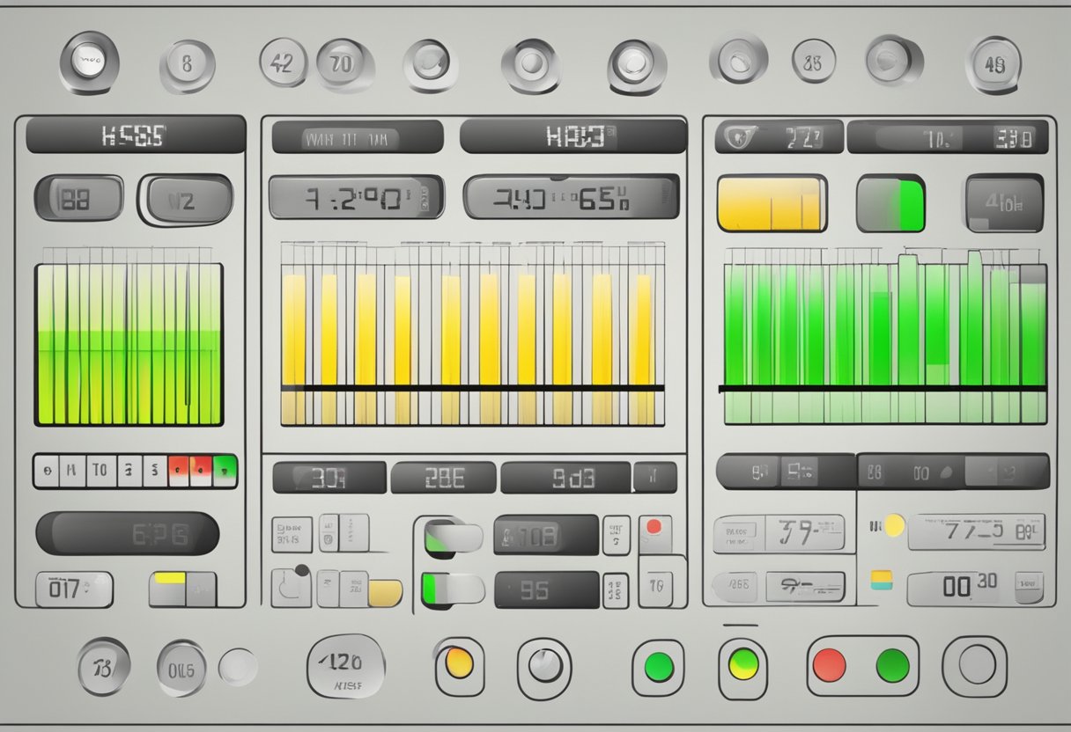Toggle the small red indicator box
1071x732 pixels.
654,534
